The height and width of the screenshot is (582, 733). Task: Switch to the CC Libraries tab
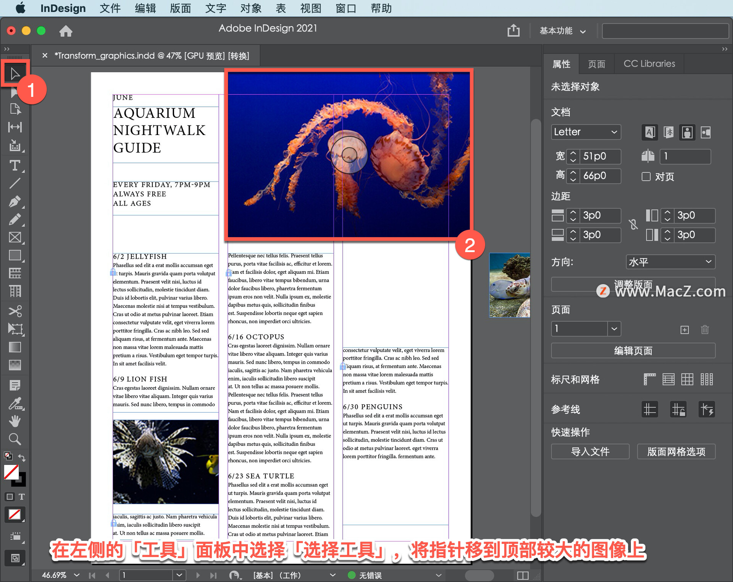point(649,64)
